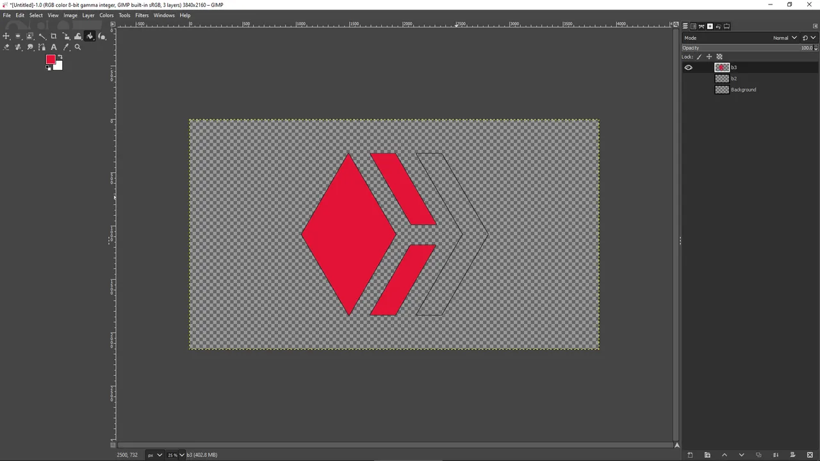The width and height of the screenshot is (820, 461).
Task: Open the Help menu
Action: pos(185,15)
